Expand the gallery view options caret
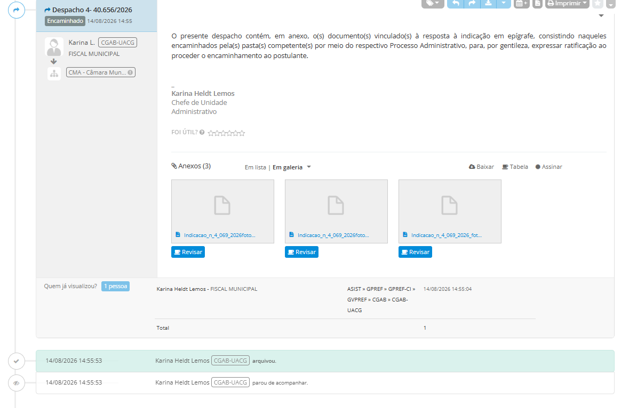 pyautogui.click(x=309, y=167)
